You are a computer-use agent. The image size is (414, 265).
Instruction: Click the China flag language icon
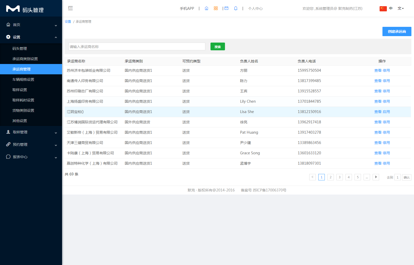(383, 9)
